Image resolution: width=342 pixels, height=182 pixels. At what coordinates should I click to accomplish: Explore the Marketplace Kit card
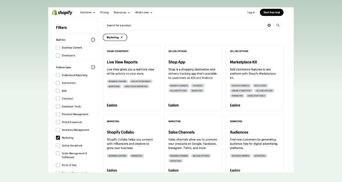click(x=235, y=105)
